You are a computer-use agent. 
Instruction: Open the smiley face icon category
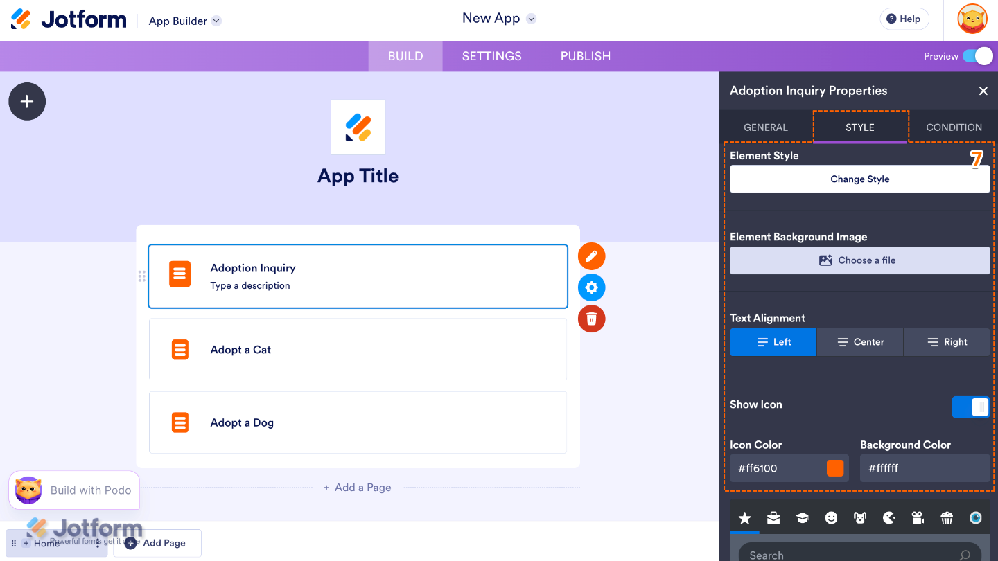click(831, 517)
